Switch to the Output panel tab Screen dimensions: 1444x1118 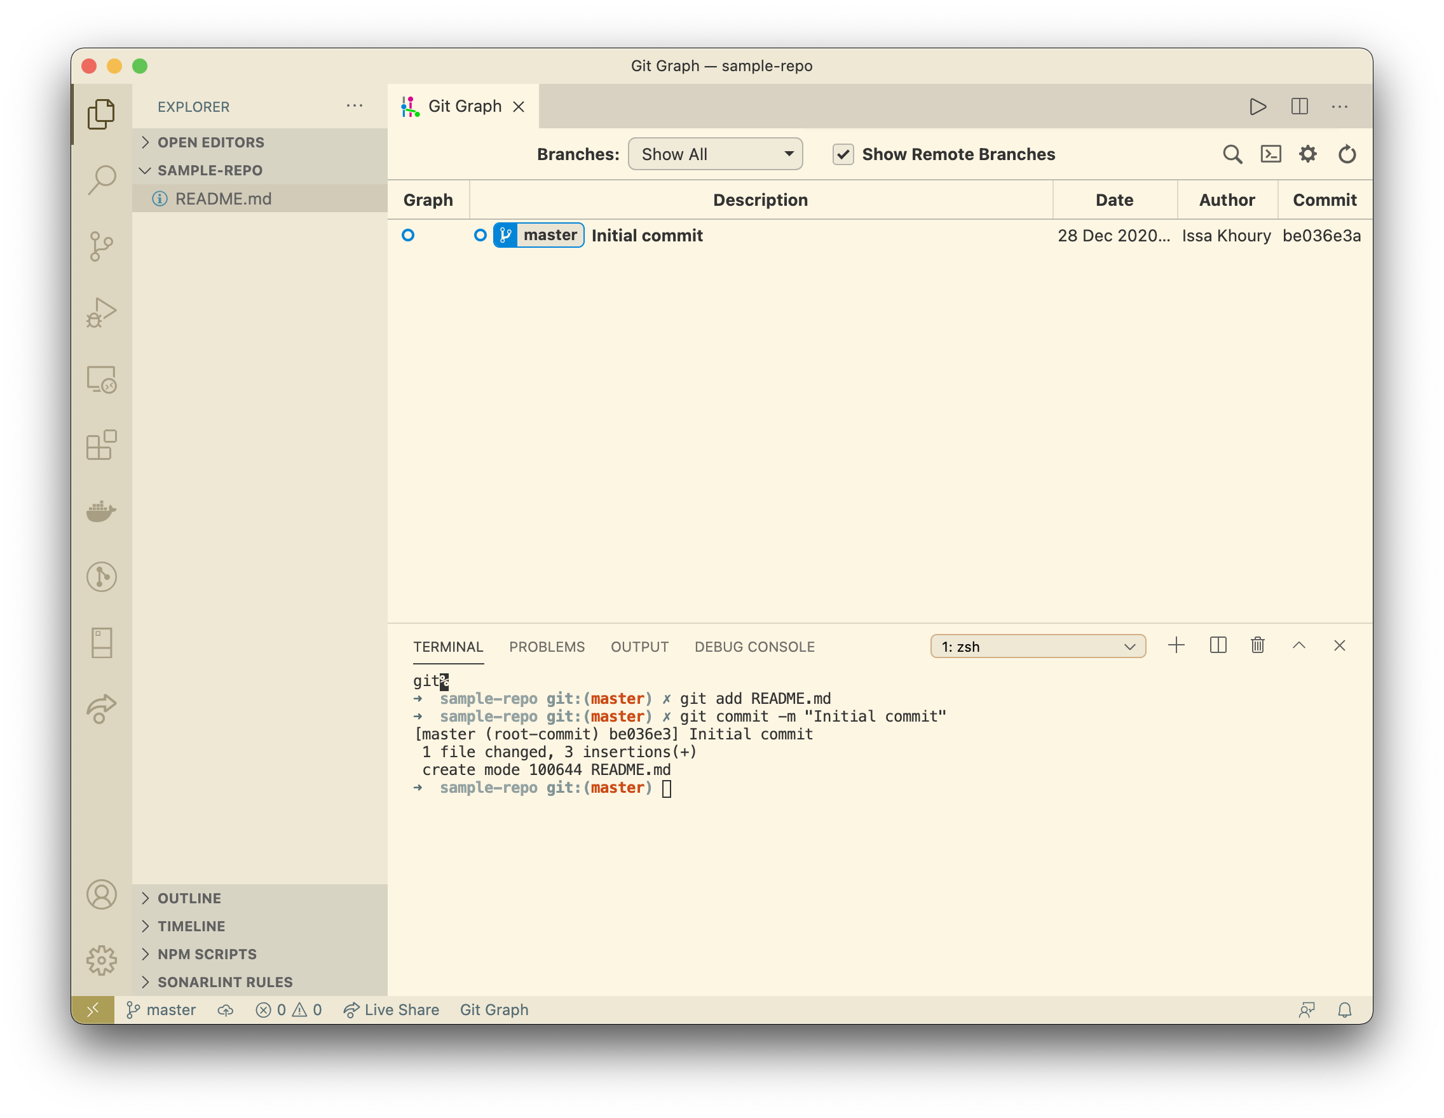point(639,647)
